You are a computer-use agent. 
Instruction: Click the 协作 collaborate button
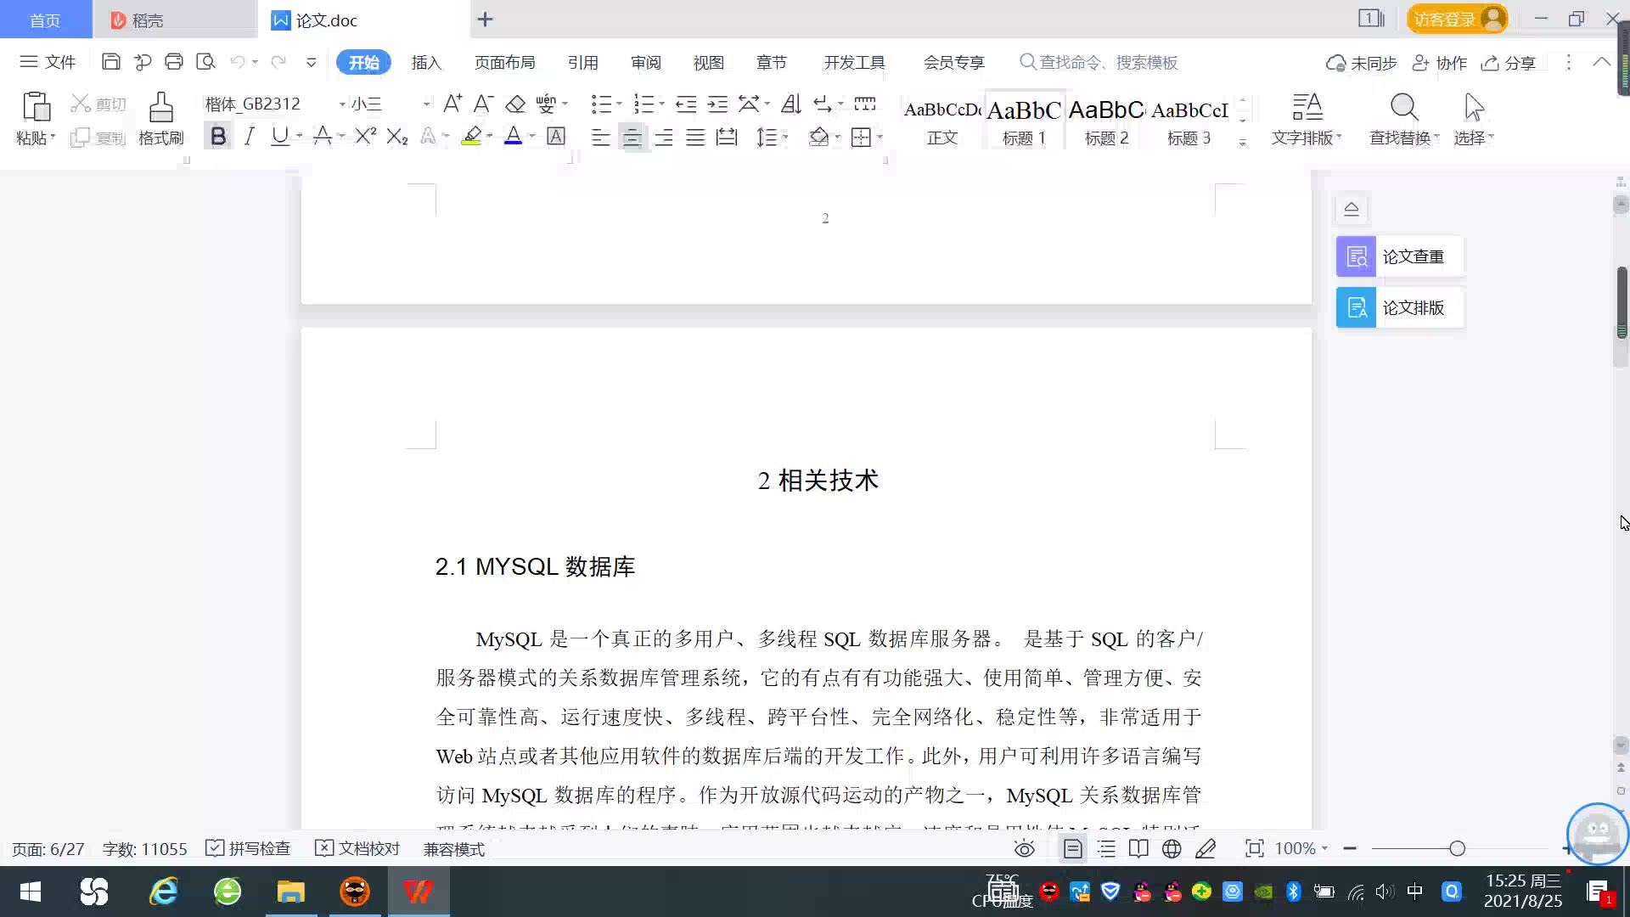click(x=1439, y=63)
